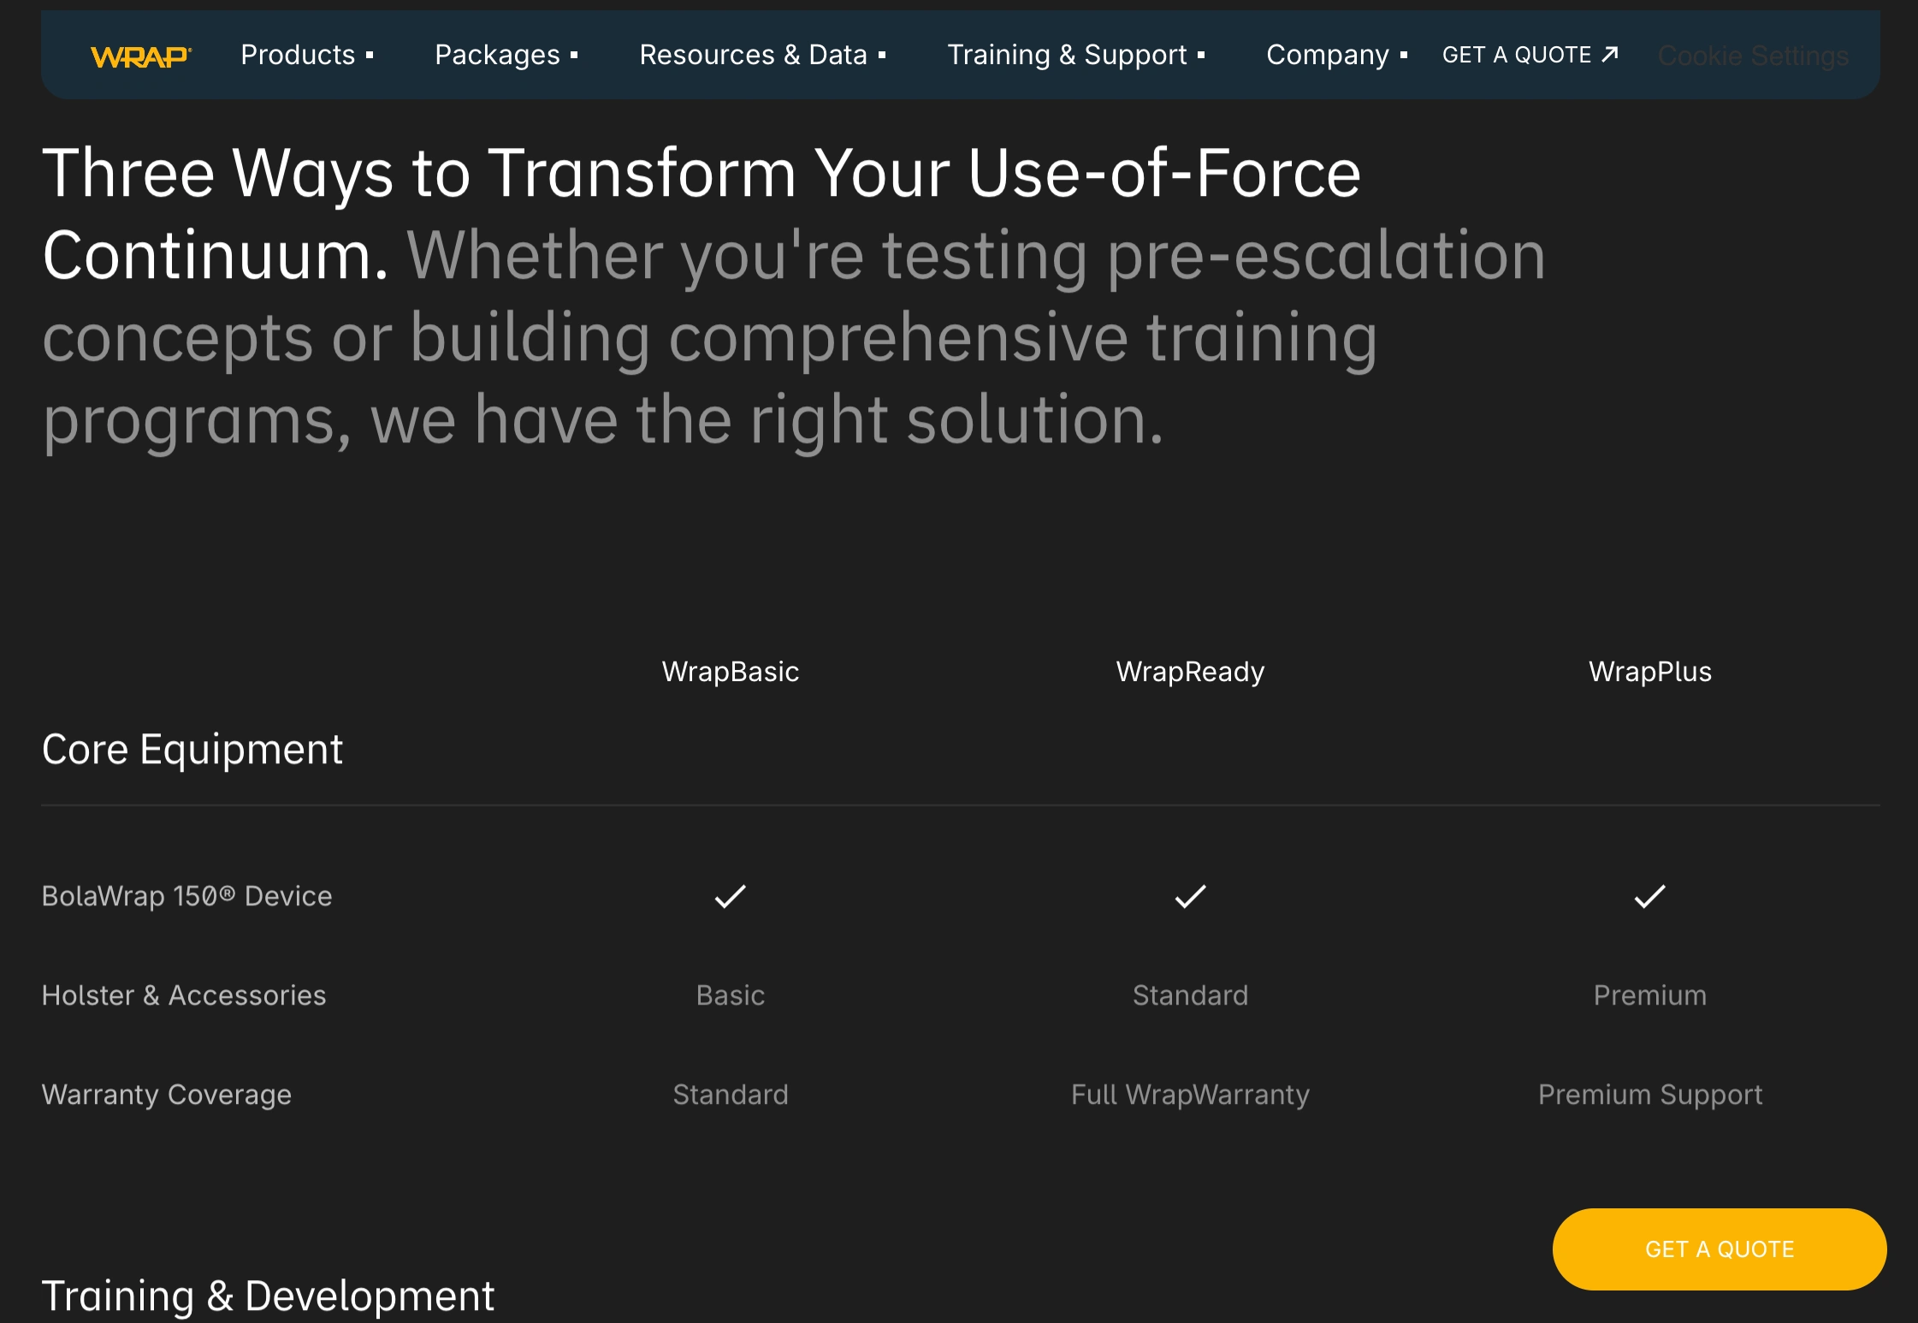The image size is (1918, 1323).
Task: Select the WrapBasic package column header
Action: (x=731, y=672)
